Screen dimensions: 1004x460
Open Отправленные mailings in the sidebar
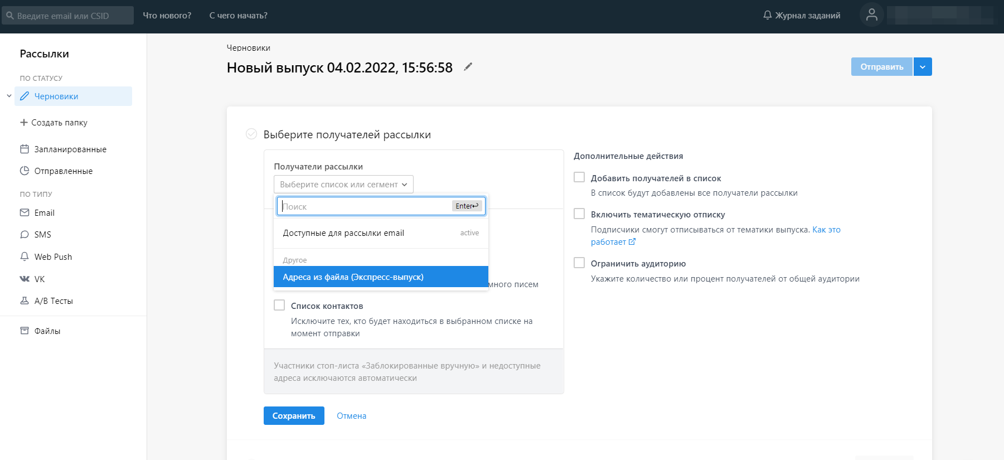[64, 171]
